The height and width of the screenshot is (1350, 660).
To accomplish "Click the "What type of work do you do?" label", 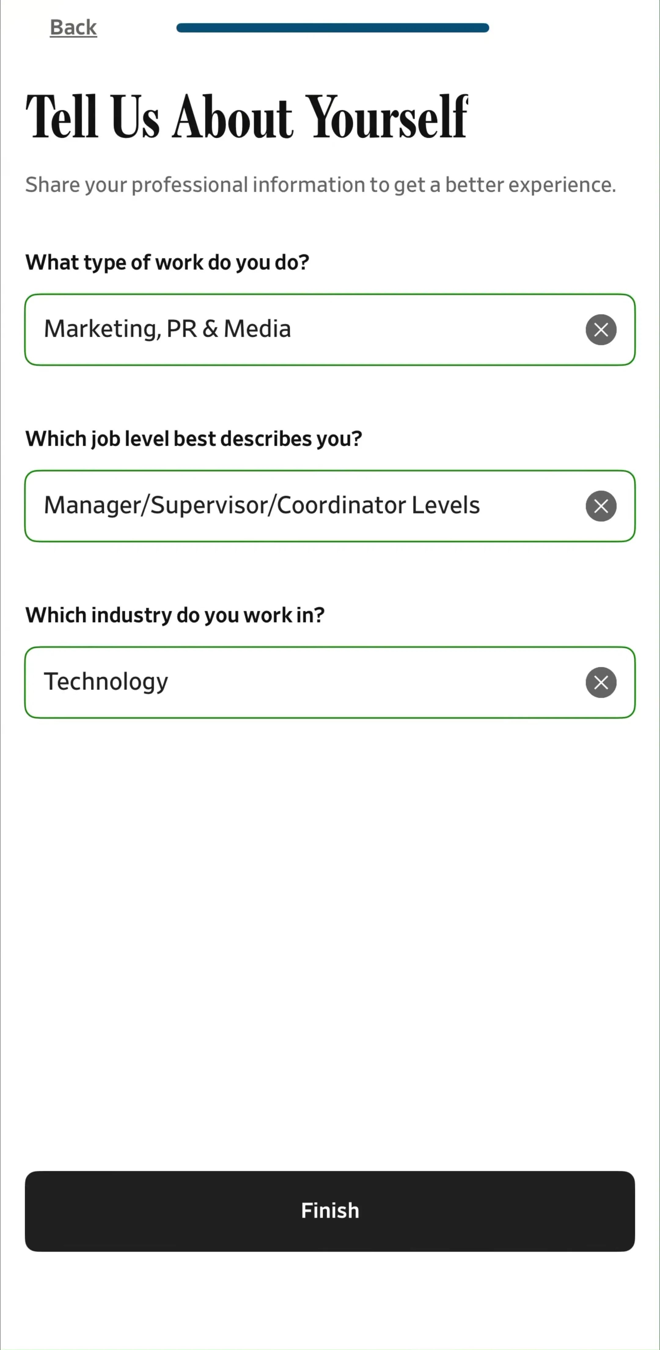I will 167,262.
